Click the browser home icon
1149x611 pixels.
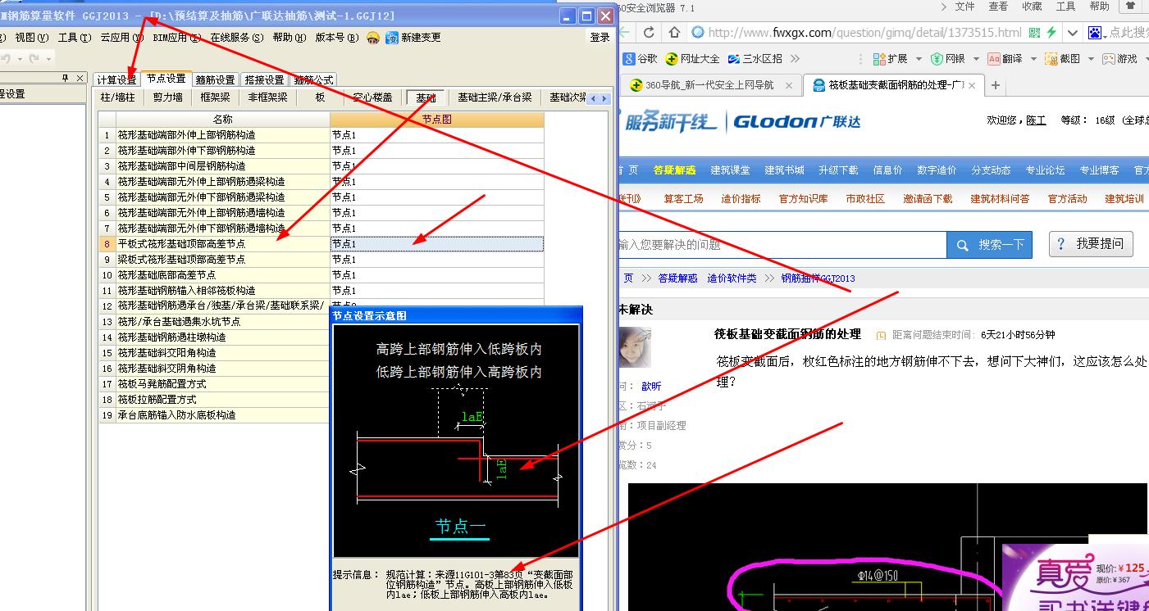point(674,33)
